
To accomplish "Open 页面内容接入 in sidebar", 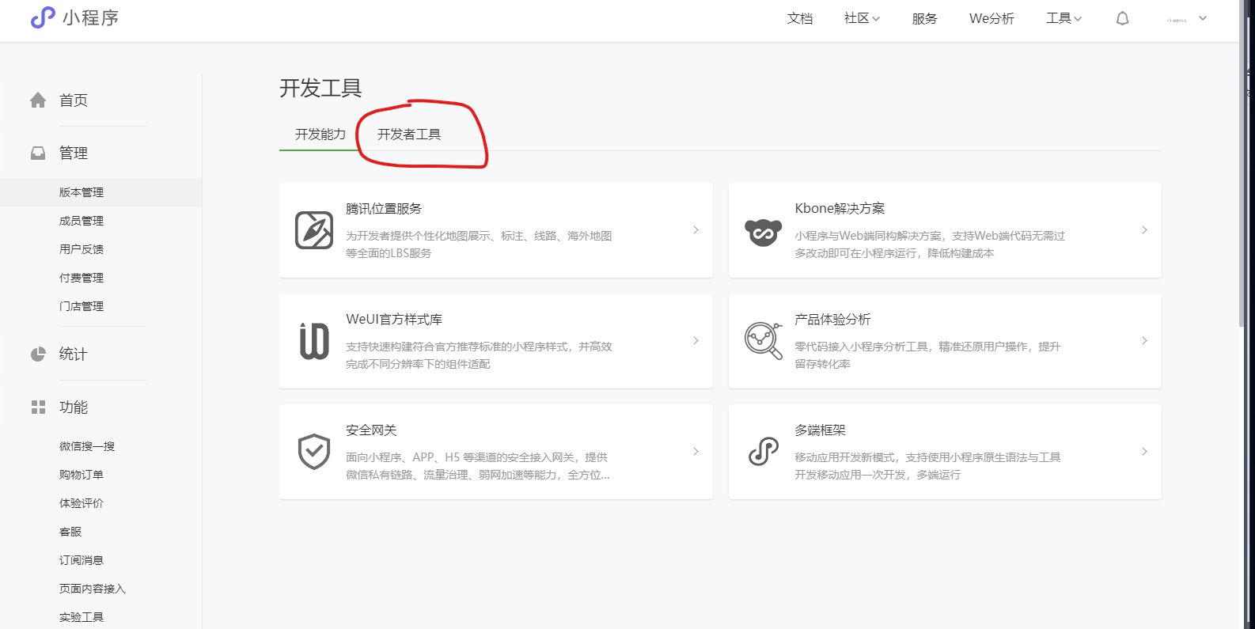I will pos(93,589).
